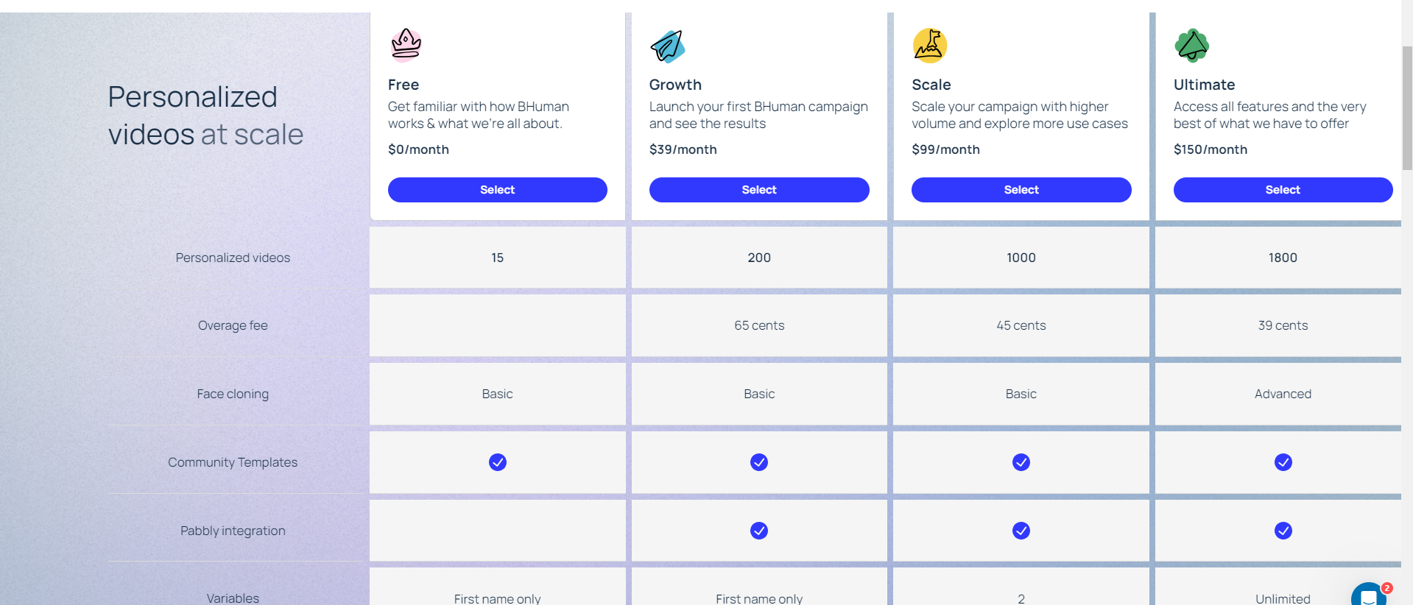This screenshot has height=605, width=1413.
Task: Click Pabbly integration checkmark under Scale
Action: [x=1021, y=531]
